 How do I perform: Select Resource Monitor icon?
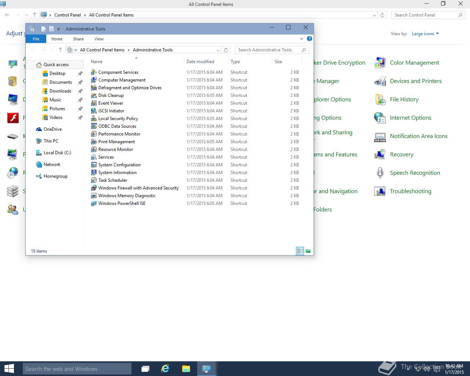pos(94,149)
